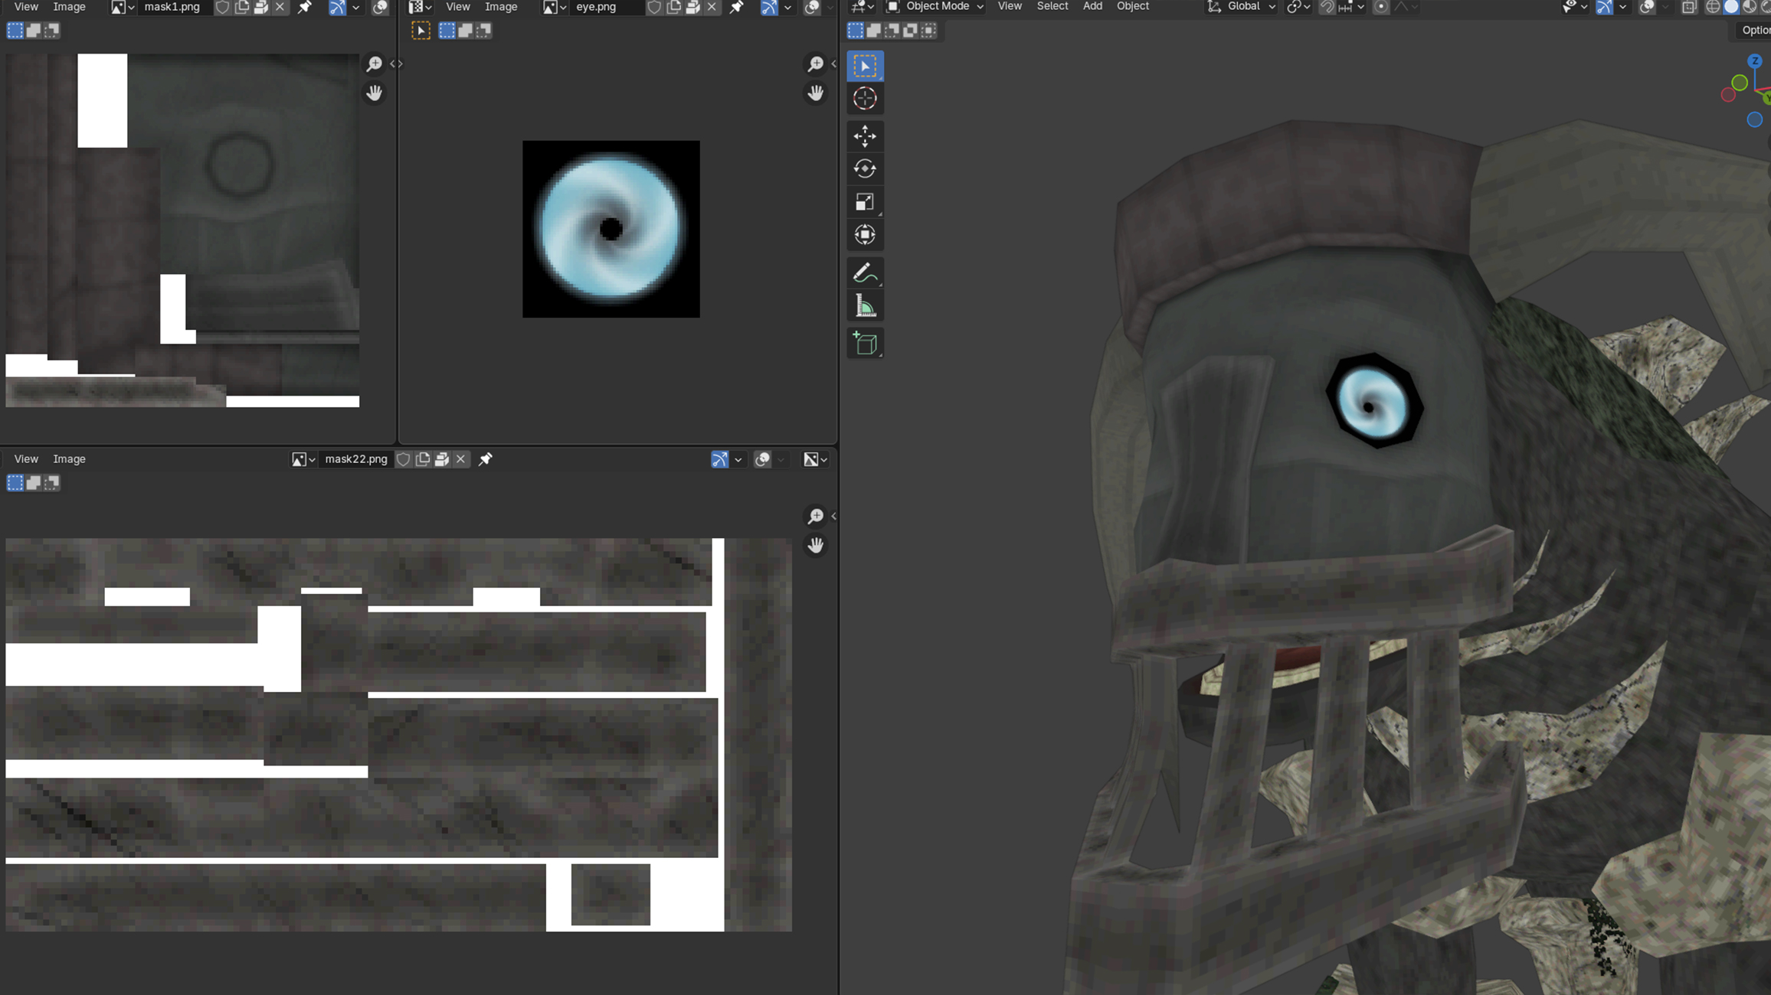Activate the Move tool

click(865, 136)
